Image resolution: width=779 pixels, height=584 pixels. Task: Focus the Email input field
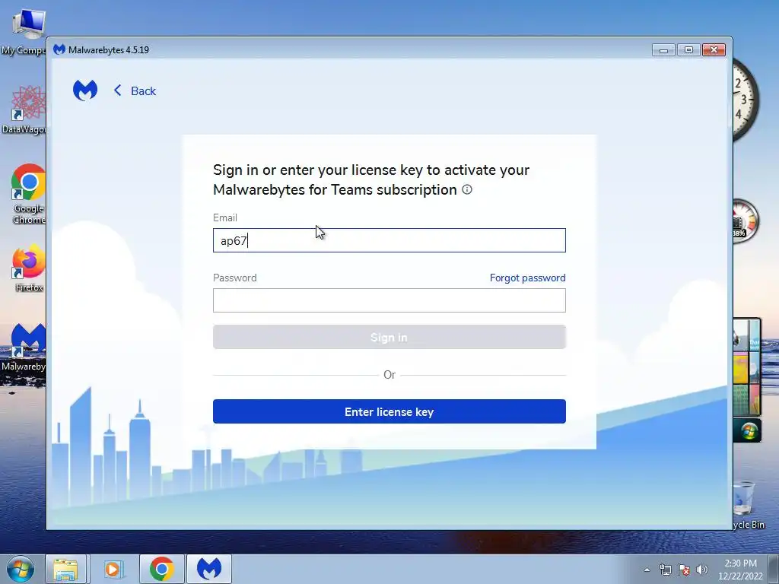click(389, 240)
